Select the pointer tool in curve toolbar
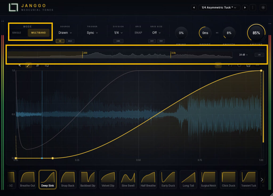This screenshot has height=196, width=273. coord(20,65)
